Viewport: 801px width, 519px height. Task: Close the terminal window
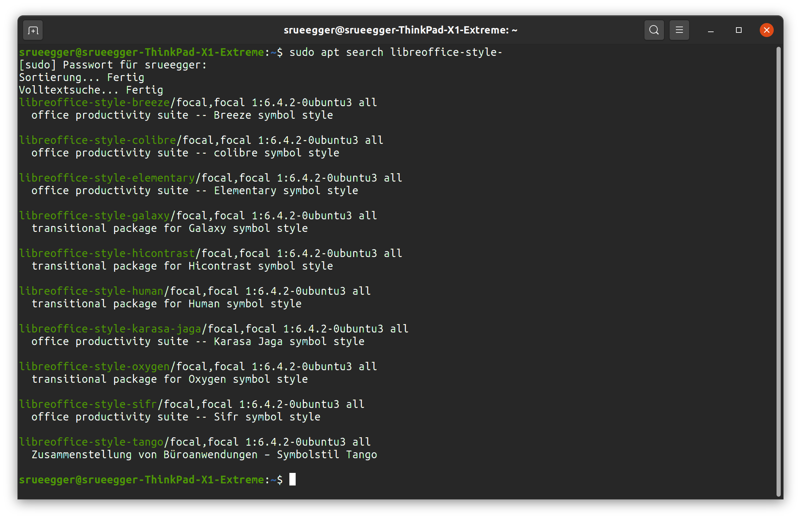(x=766, y=30)
